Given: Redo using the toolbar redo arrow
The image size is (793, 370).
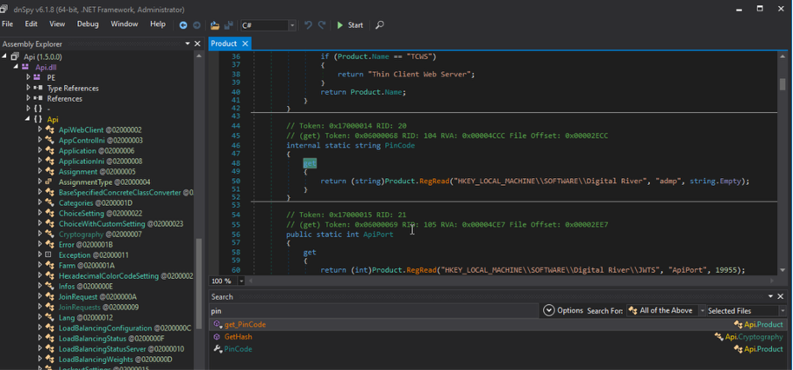Looking at the screenshot, I should click(x=321, y=25).
